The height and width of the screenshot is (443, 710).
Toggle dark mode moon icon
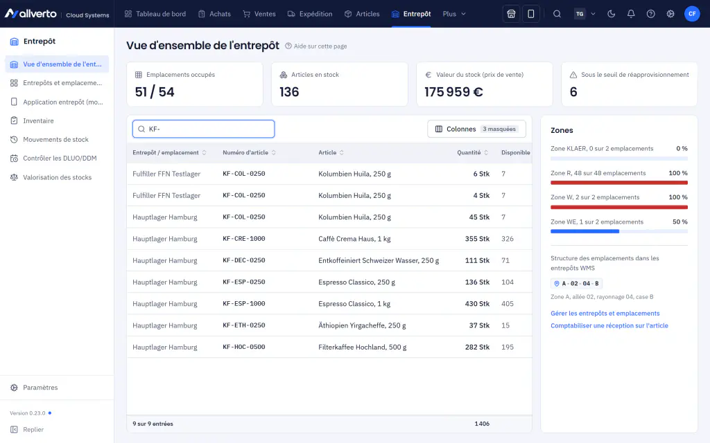coord(612,14)
